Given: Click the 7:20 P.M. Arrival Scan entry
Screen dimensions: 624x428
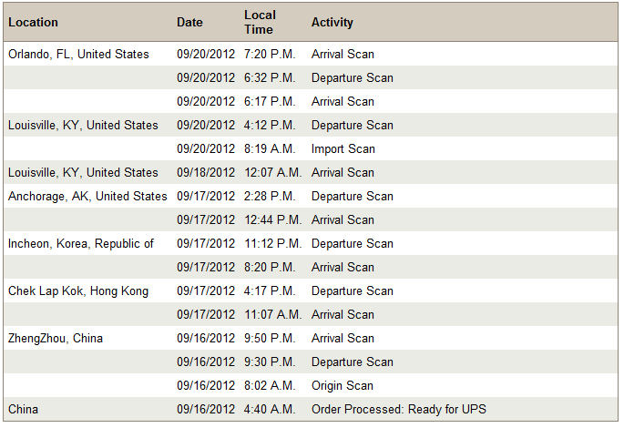Looking at the screenshot, I should pos(343,54).
